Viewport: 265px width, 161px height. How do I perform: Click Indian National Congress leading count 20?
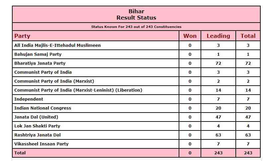click(x=218, y=108)
